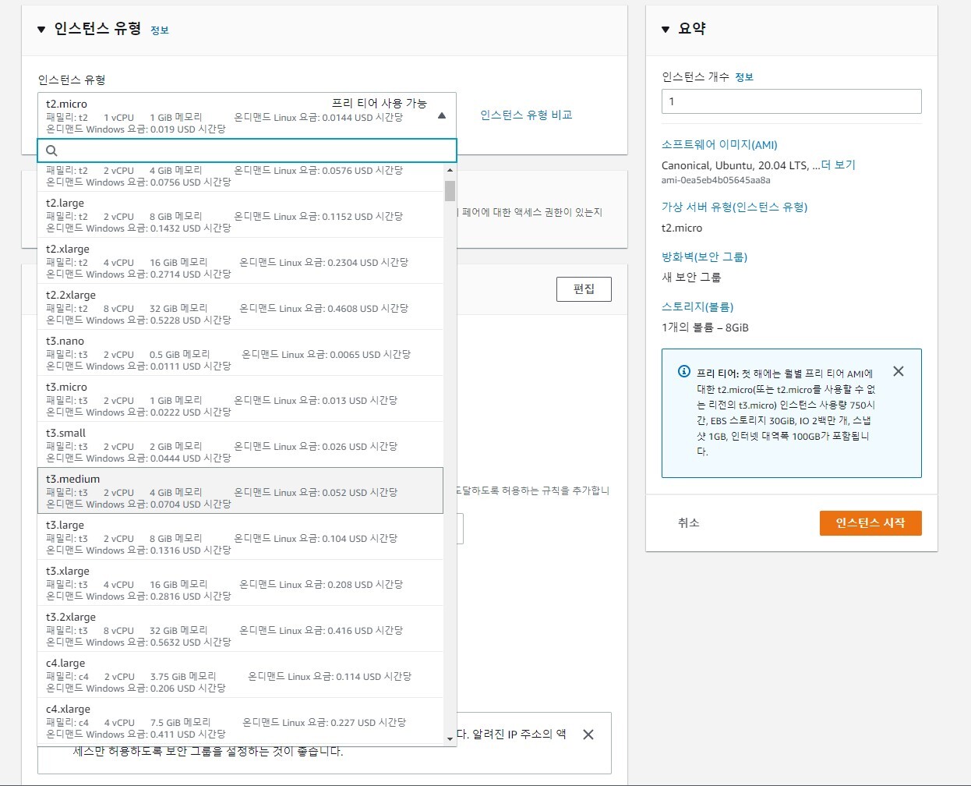Viewport: 971px width, 786px height.
Task: Open 정보 link beside 인스턴스 개수
Action: pos(744,77)
